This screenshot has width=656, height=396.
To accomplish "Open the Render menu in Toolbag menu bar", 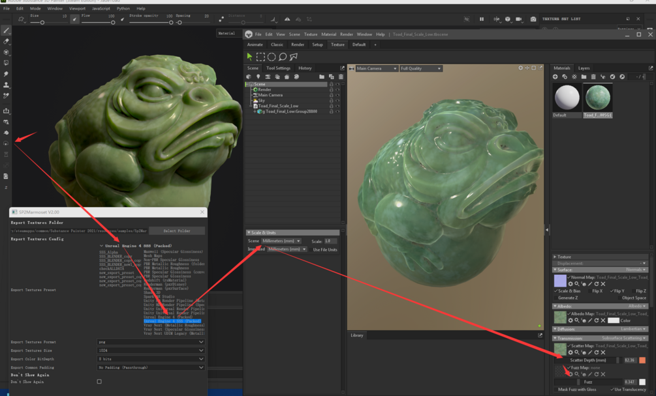I will [347, 35].
